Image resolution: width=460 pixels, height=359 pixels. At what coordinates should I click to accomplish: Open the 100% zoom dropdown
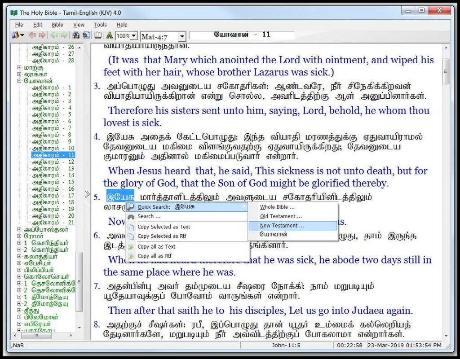click(134, 36)
